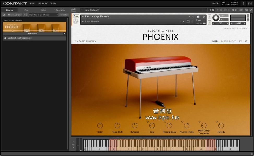Select rack page 01-16
Image resolution: width=254 pixels, height=156 pixels.
click(212, 10)
